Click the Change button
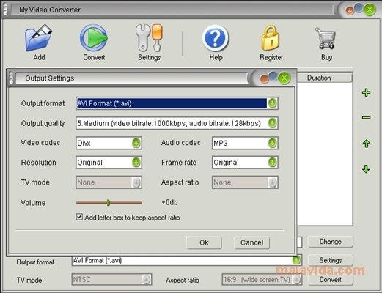The width and height of the screenshot is (382, 293). pyautogui.click(x=330, y=242)
